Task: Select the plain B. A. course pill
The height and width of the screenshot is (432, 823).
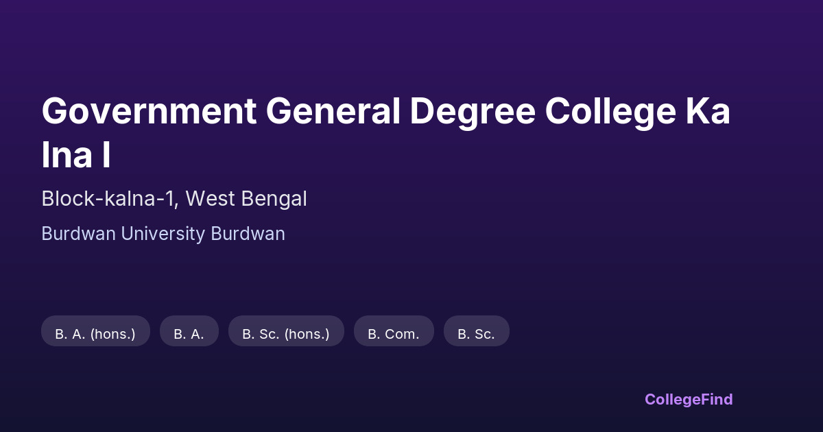Action: (x=189, y=334)
